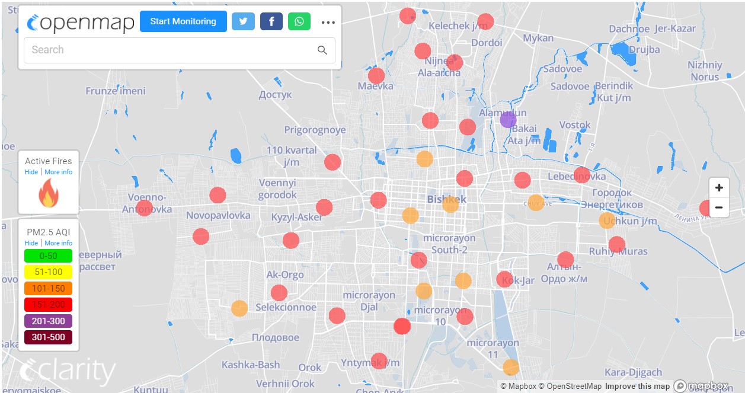This screenshot has width=745, height=393.
Task: Open the Improve this map link
Action: coord(637,386)
